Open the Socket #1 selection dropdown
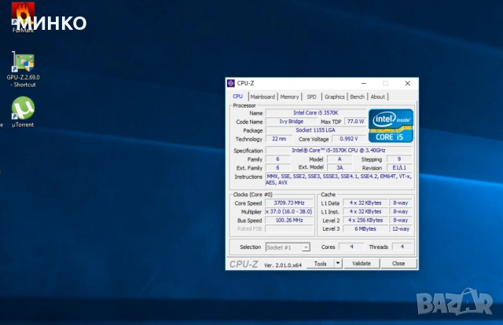The image size is (503, 325). 288,247
